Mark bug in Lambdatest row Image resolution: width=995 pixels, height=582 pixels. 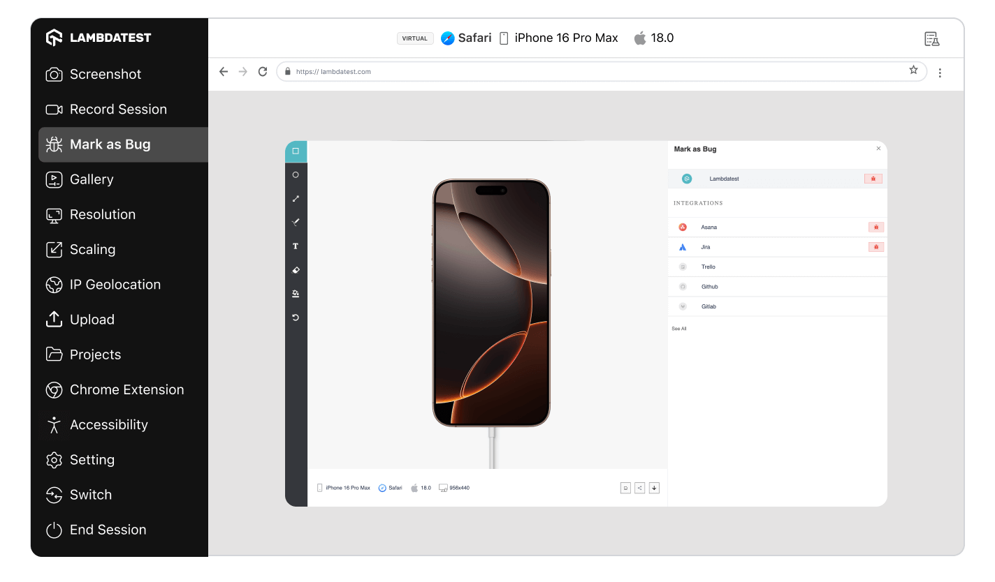[x=873, y=179]
